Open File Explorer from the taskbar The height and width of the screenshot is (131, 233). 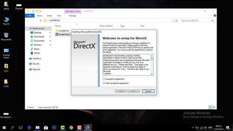coord(37,127)
